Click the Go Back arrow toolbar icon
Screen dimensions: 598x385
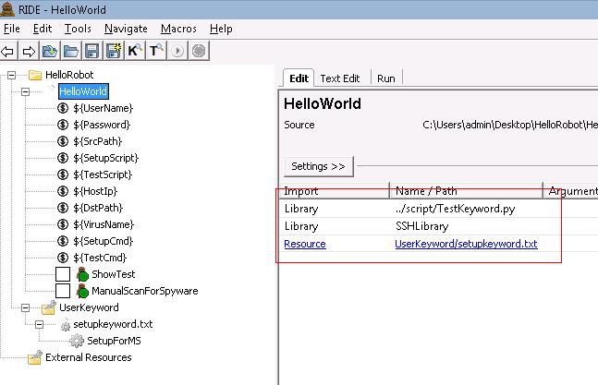(x=7, y=51)
